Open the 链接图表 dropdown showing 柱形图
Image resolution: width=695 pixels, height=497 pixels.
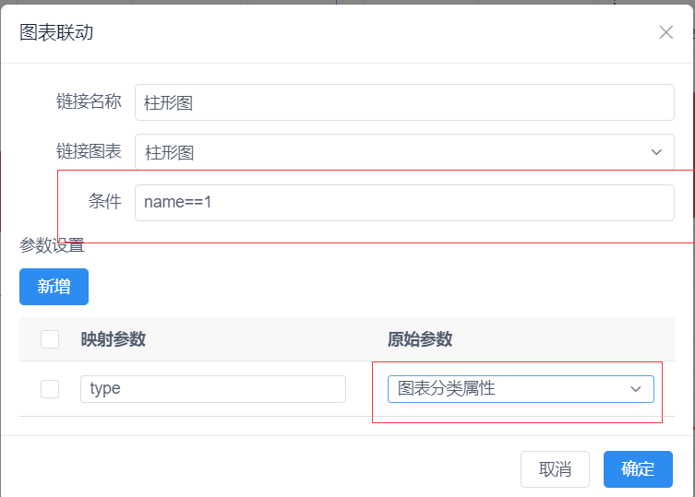point(404,152)
